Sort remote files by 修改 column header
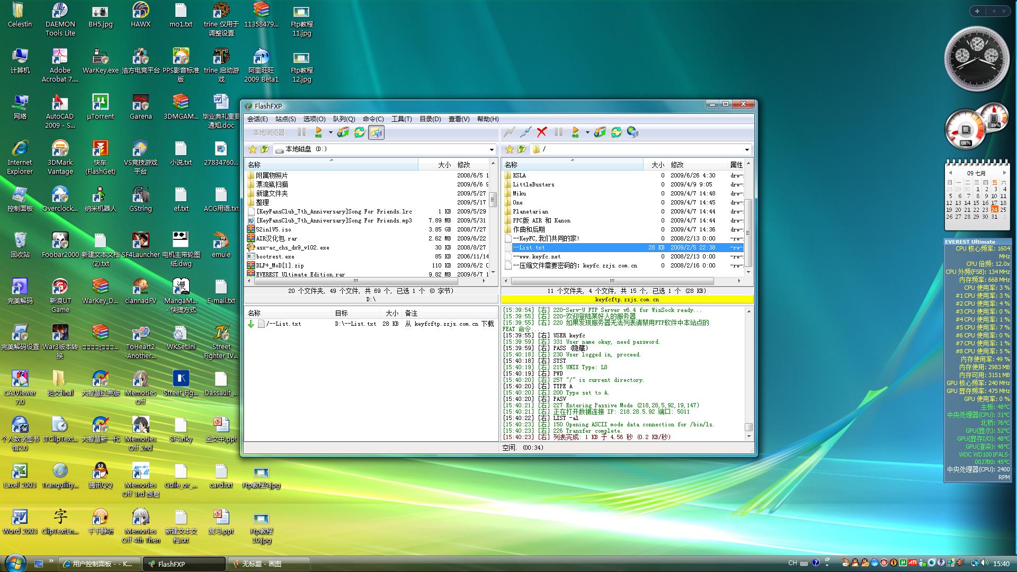Screen dimensions: 1017x572 pyautogui.click(x=697, y=165)
